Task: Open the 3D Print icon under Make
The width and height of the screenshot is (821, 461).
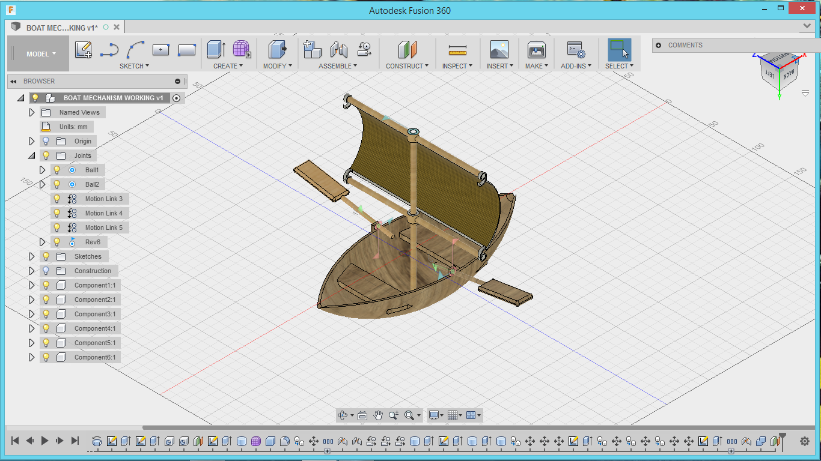Action: pyautogui.click(x=536, y=50)
